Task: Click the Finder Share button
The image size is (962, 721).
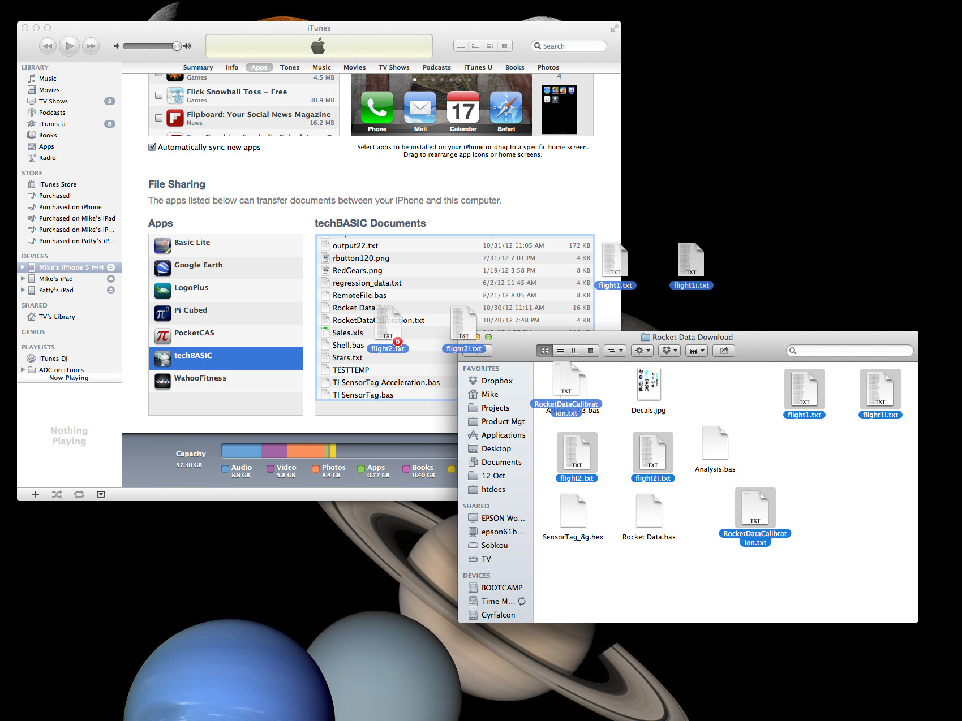Action: pos(724,351)
